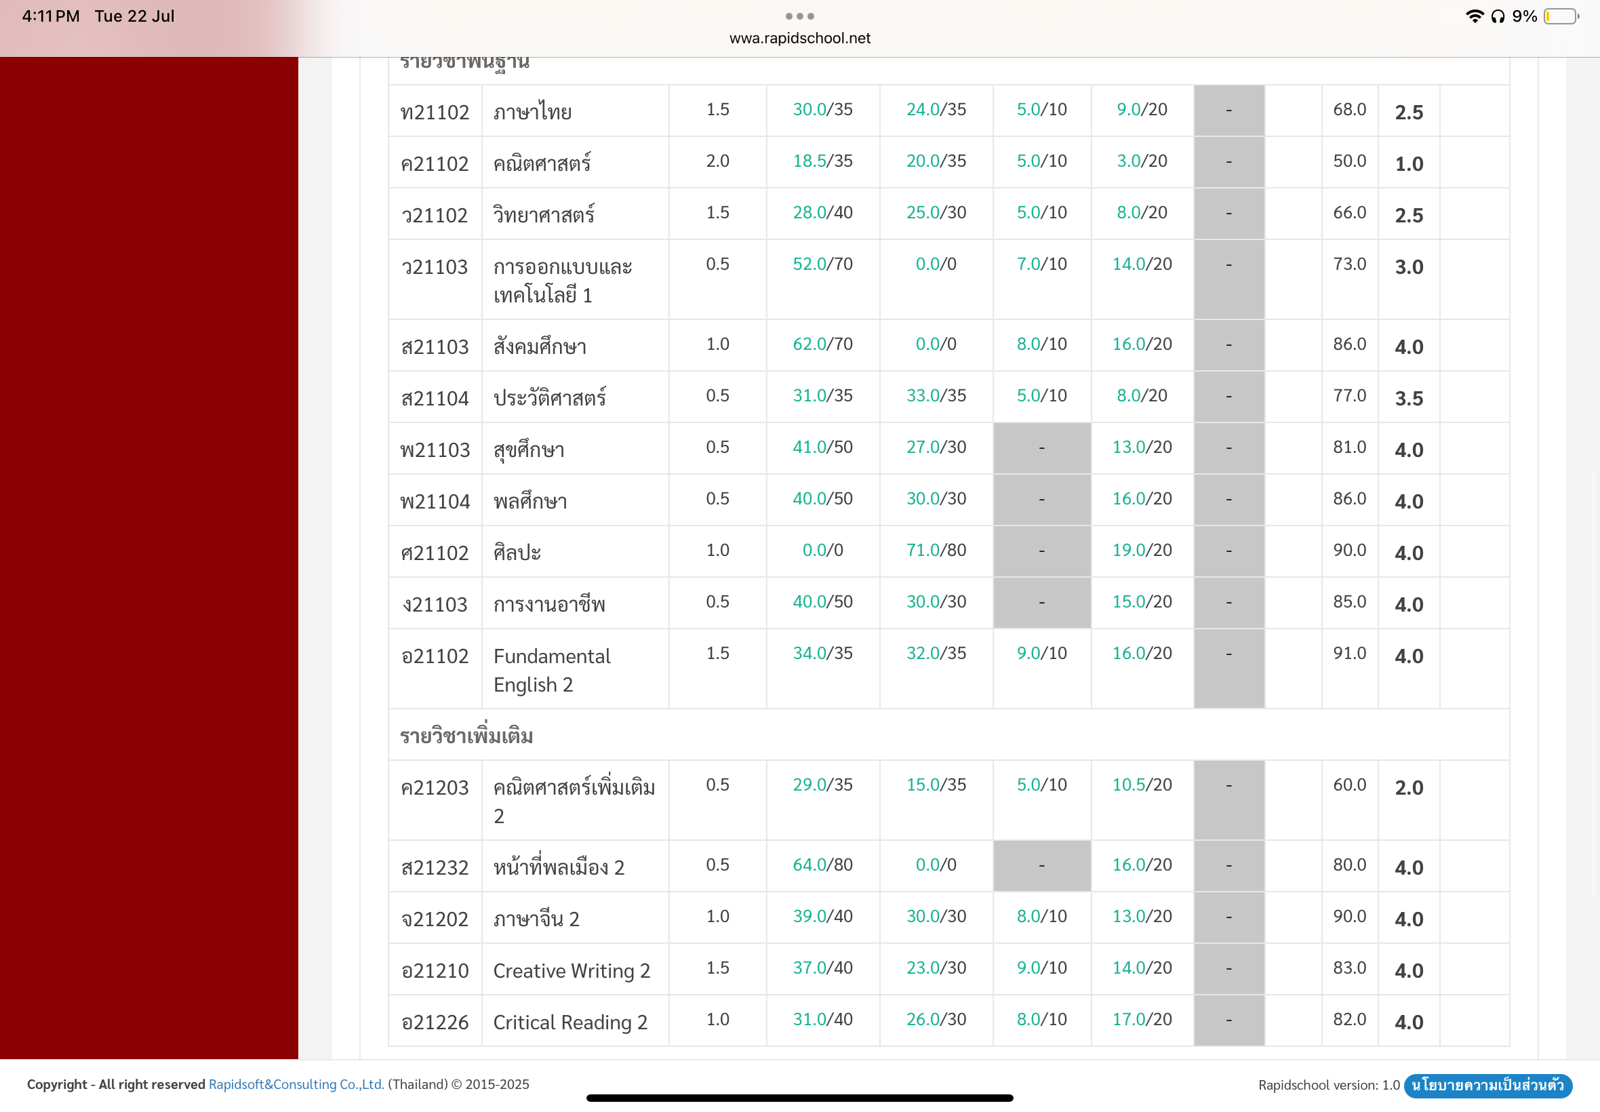Select the อ21226 course code
This screenshot has width=1600, height=1112.
point(435,1022)
